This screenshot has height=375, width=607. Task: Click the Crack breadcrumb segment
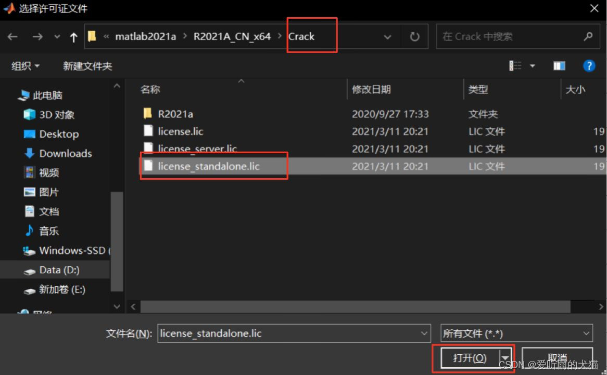[301, 37]
